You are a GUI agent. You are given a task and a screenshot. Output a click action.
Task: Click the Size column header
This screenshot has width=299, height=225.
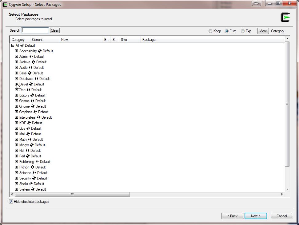[x=130, y=40]
